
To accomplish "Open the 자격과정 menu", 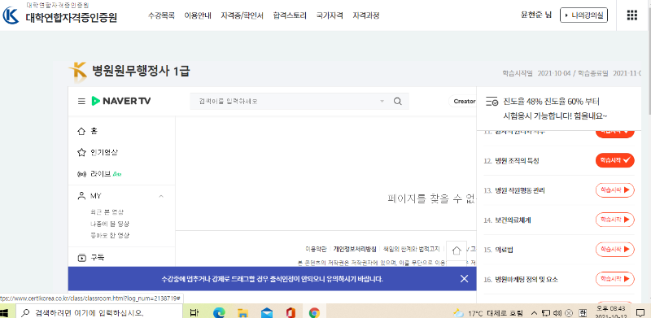I will (365, 15).
